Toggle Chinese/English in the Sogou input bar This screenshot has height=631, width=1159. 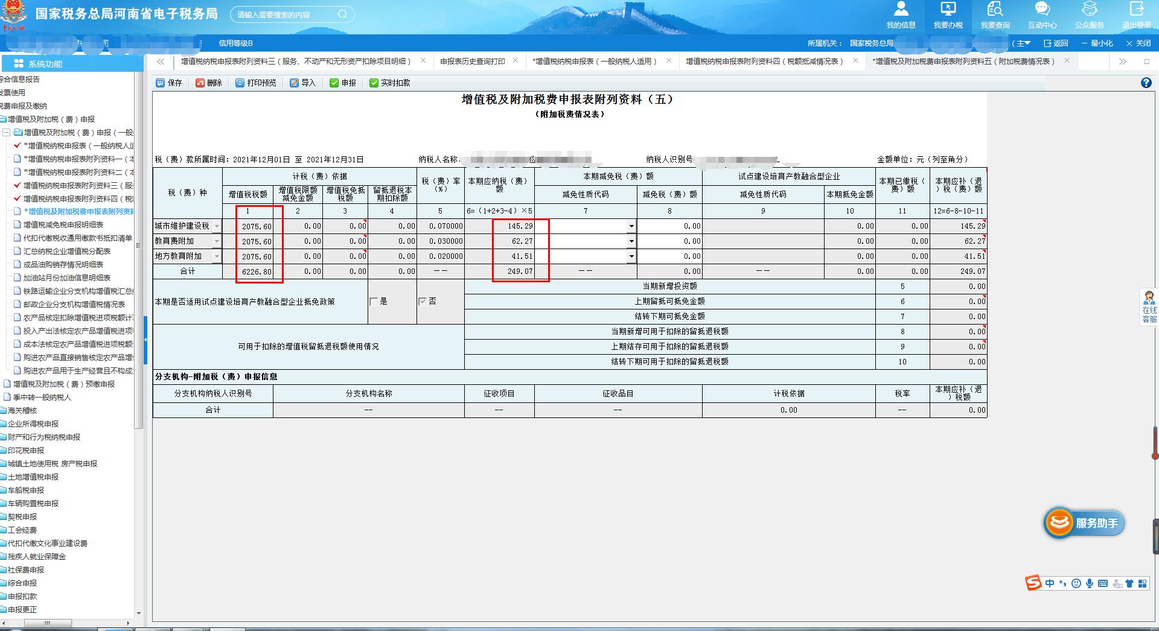tap(1050, 583)
